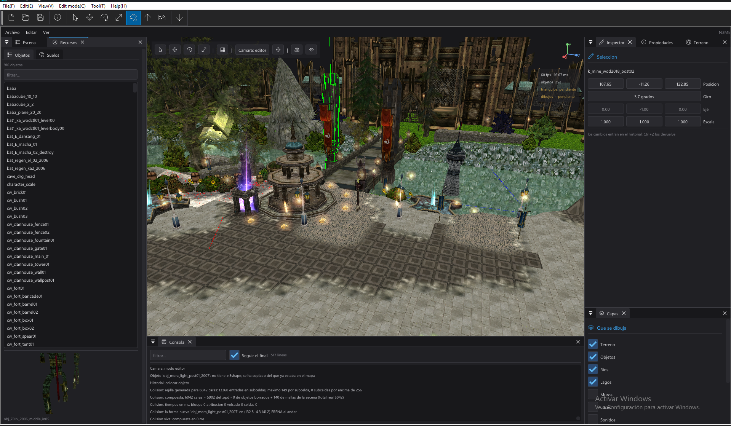Select character_scale in the object list
This screenshot has height=426, width=731.
click(70, 184)
